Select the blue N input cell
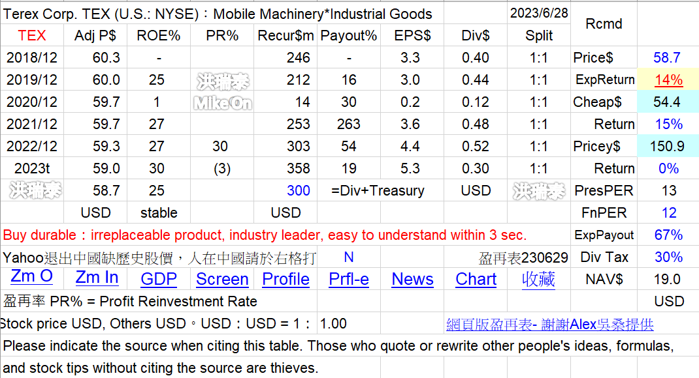 349,257
